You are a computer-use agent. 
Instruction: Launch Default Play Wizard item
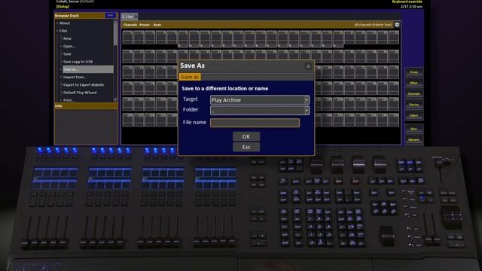[x=80, y=93]
